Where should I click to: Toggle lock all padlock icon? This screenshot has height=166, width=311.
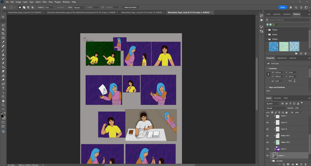point(286,113)
